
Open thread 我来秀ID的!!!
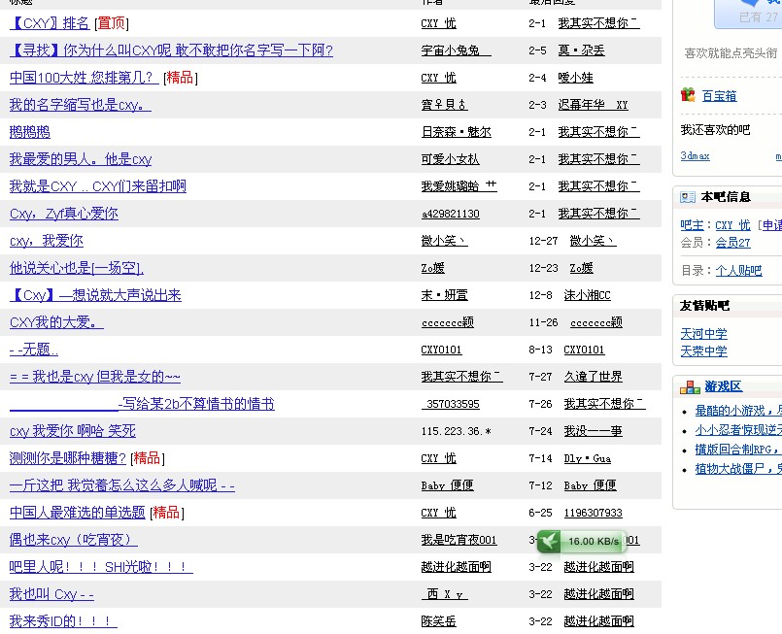(x=63, y=621)
